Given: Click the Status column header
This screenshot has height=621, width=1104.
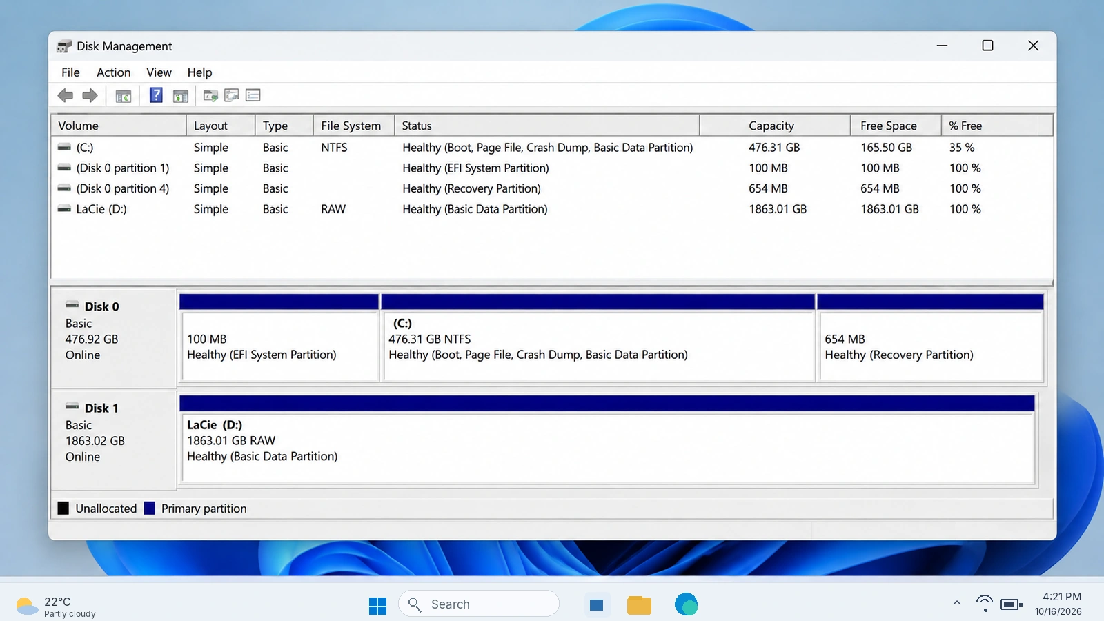Looking at the screenshot, I should coord(546,126).
